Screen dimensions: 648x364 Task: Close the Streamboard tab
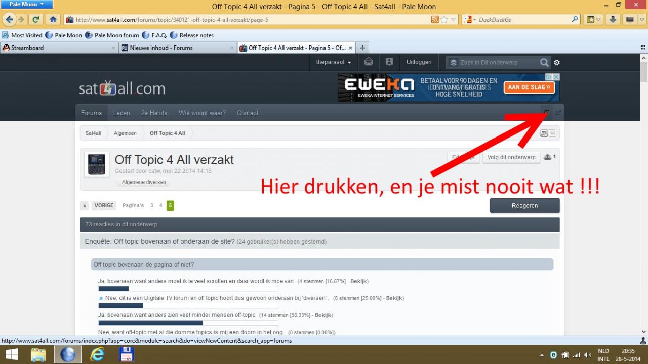click(113, 48)
